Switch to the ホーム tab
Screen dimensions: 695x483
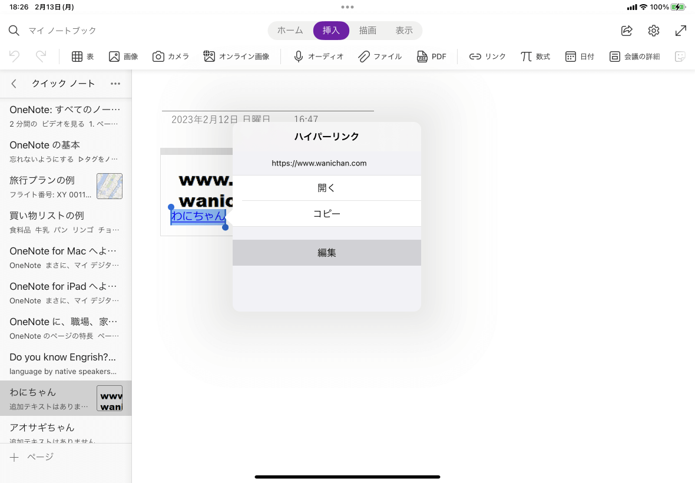(290, 31)
